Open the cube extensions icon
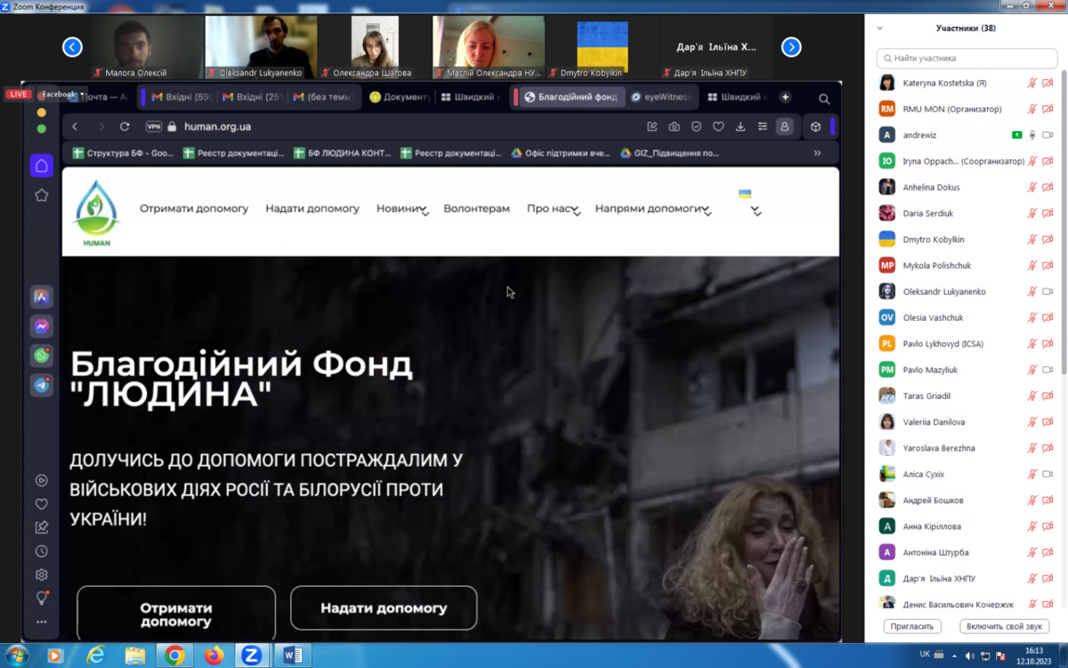 click(x=815, y=126)
